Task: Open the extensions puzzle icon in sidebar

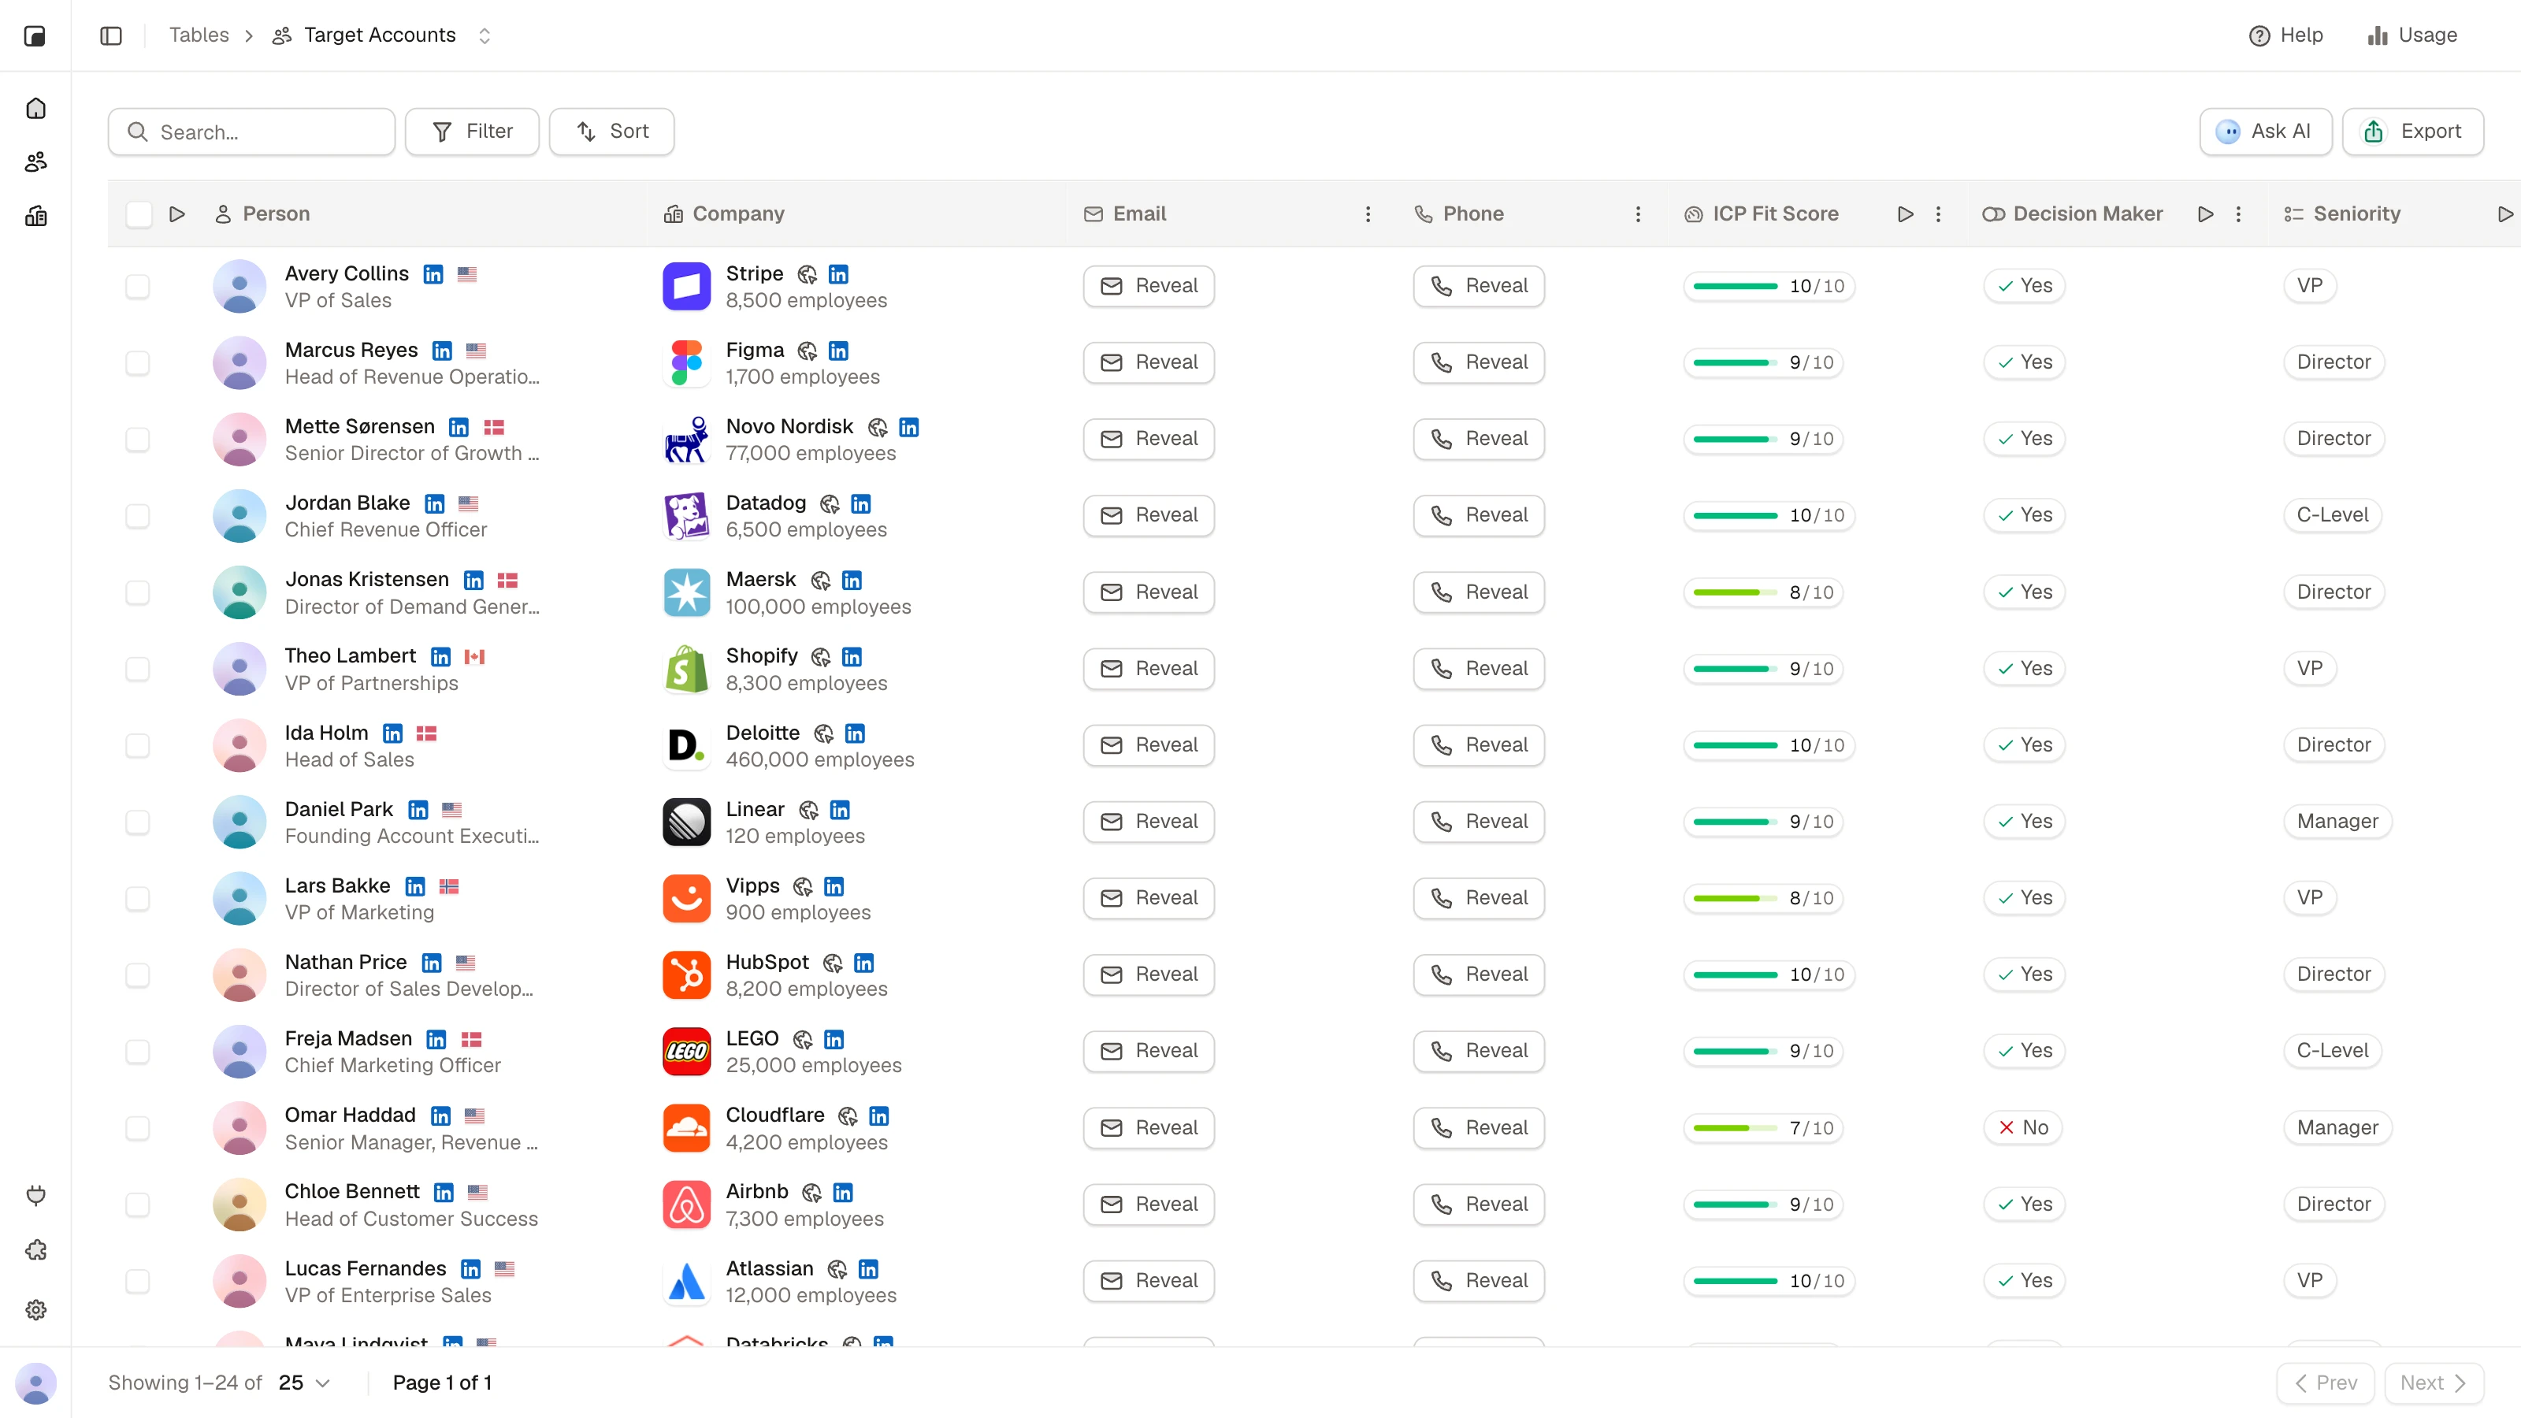Action: pyautogui.click(x=36, y=1251)
